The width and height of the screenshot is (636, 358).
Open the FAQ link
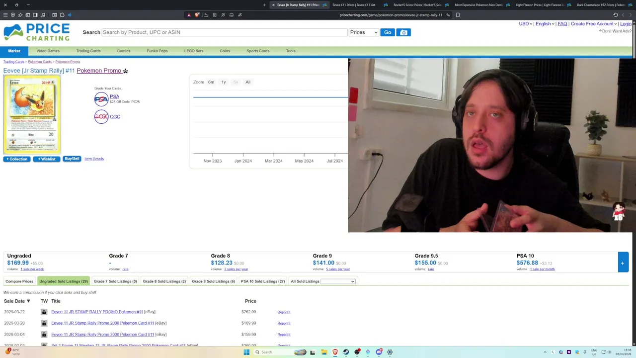click(562, 24)
